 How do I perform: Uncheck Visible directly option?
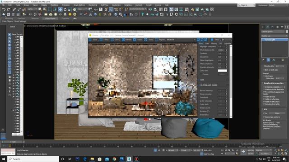pyautogui.click(x=264, y=97)
